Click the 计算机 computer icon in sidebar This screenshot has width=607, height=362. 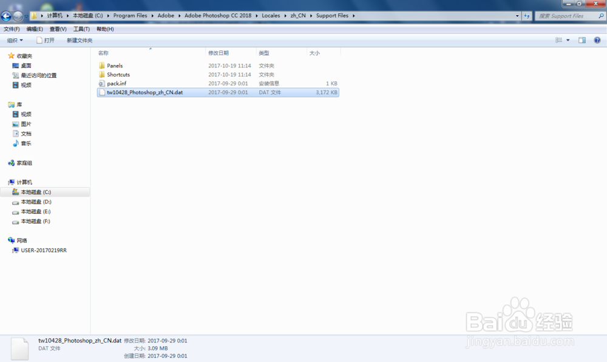11,182
